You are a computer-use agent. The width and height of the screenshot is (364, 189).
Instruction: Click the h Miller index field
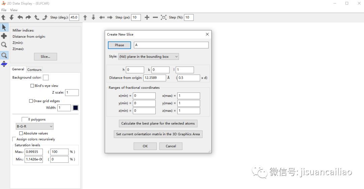click(135, 70)
